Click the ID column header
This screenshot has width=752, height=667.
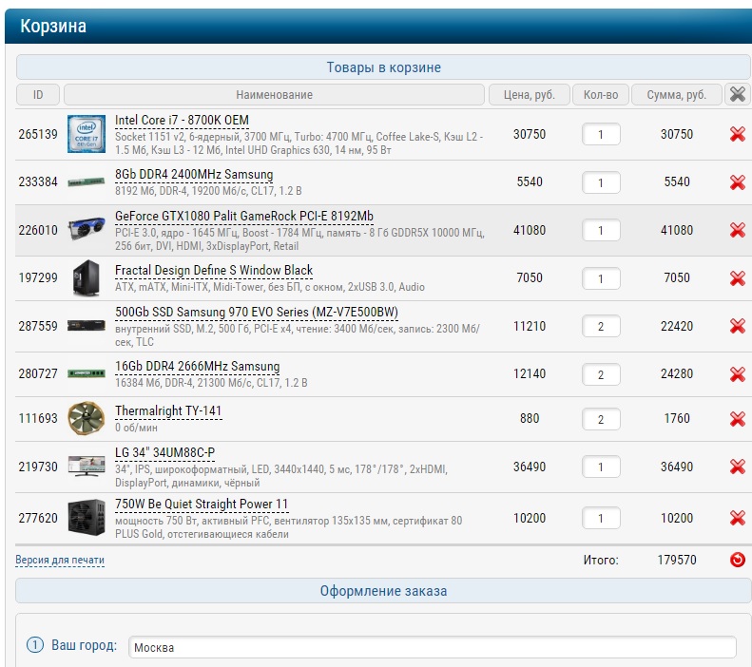[38, 94]
